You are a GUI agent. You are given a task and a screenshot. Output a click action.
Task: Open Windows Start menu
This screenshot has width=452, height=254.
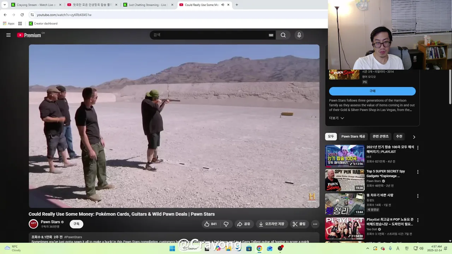pos(172,248)
